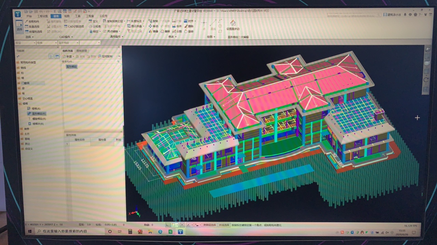
Task: Activate 批量选择 batch select
Action: tap(32, 26)
